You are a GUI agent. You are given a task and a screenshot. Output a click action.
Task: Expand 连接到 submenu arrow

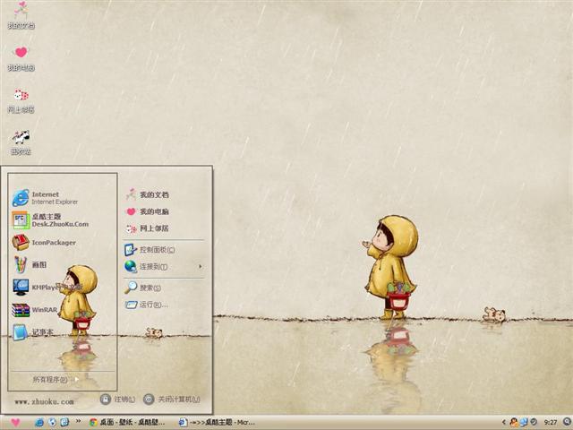point(201,267)
